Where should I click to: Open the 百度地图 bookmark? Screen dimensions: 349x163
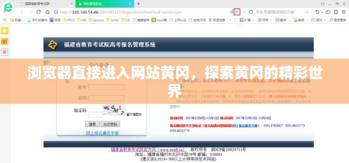click(x=217, y=20)
